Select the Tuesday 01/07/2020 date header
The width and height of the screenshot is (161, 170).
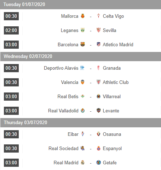coord(80,5)
